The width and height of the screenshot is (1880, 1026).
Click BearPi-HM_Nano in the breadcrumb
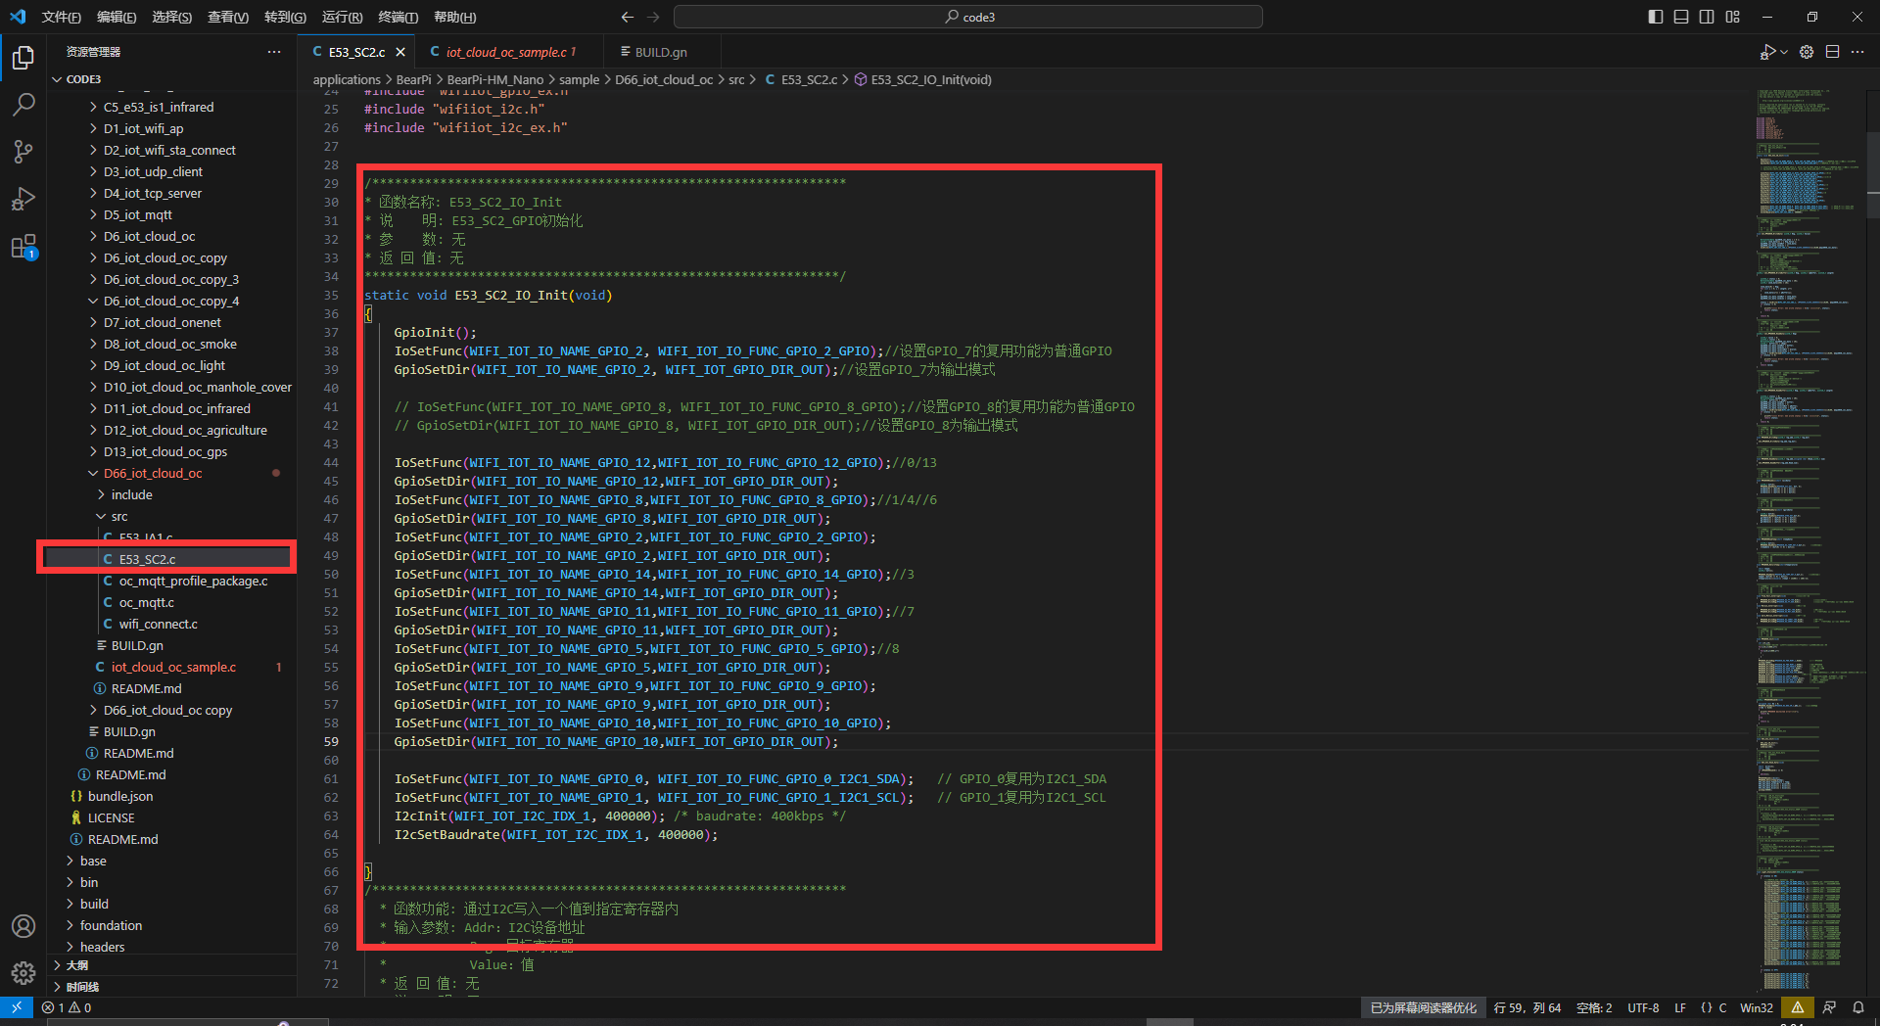pyautogui.click(x=494, y=79)
